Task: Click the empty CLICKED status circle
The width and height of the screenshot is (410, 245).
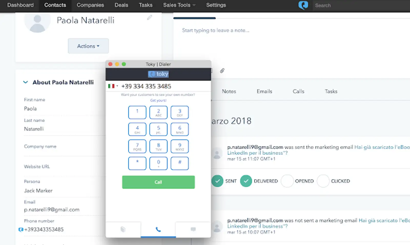Action: click(x=323, y=181)
